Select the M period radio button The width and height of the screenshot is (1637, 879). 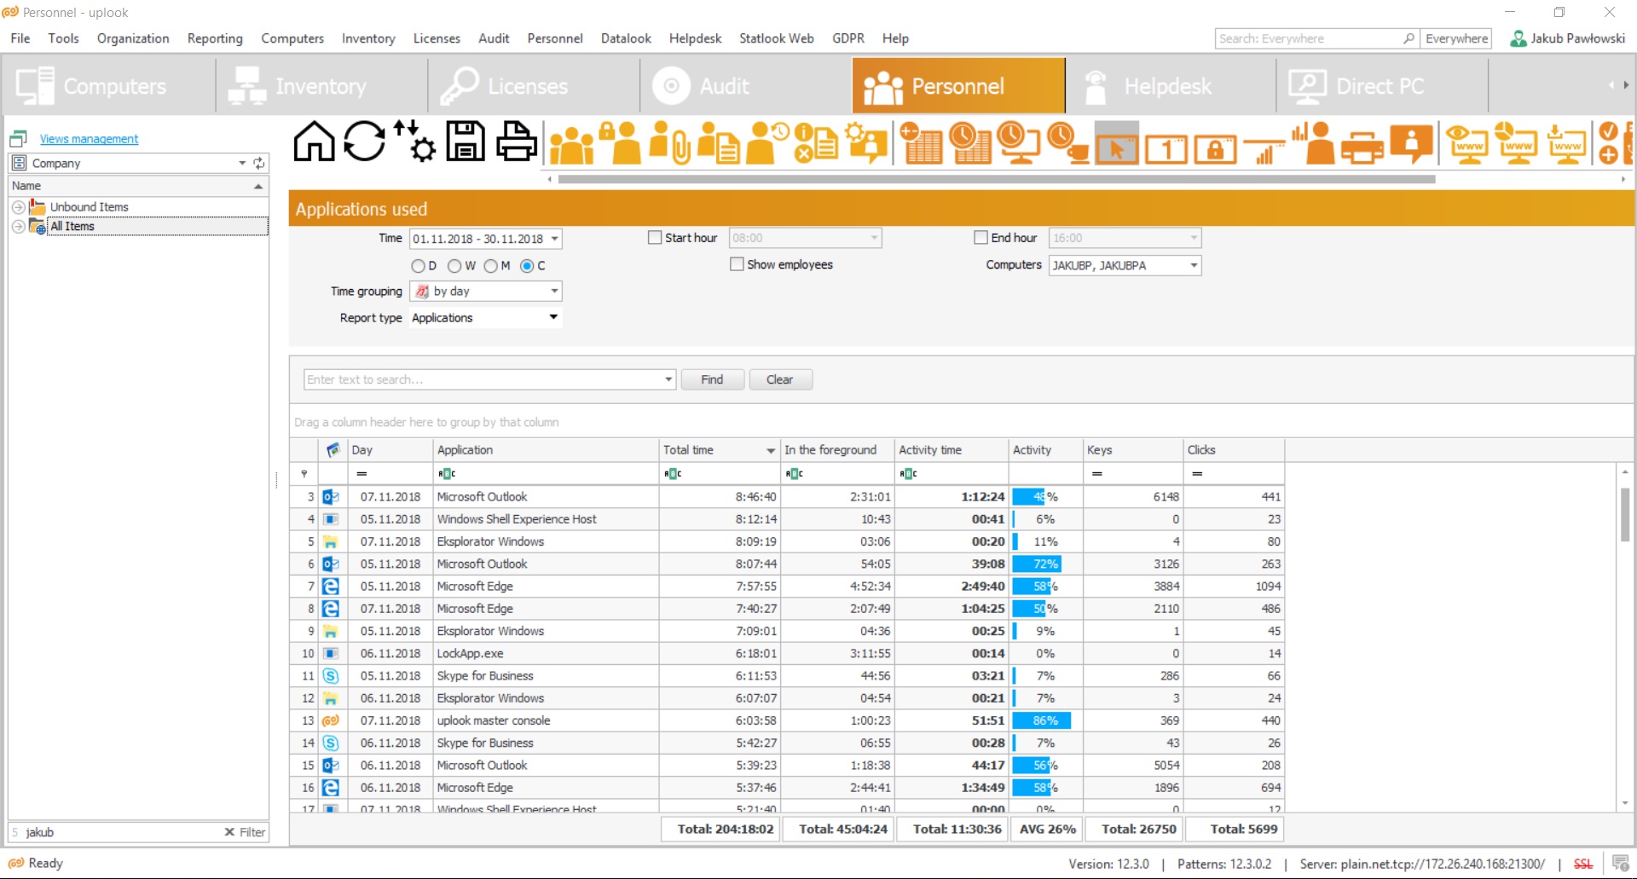(x=490, y=266)
